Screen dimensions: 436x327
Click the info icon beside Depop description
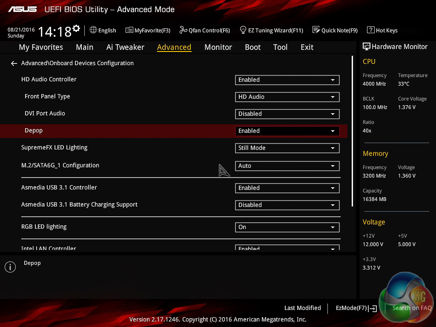(10, 267)
